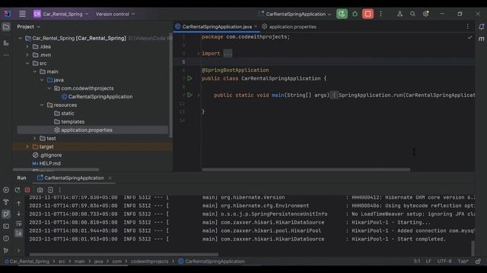Click project tree horizontal scrollbar
Image resolution: width=487 pixels, height=273 pixels.
click(56, 170)
